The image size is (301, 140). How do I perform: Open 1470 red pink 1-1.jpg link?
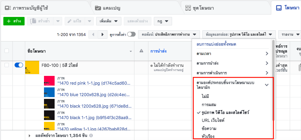pyautogui.click(x=94, y=83)
